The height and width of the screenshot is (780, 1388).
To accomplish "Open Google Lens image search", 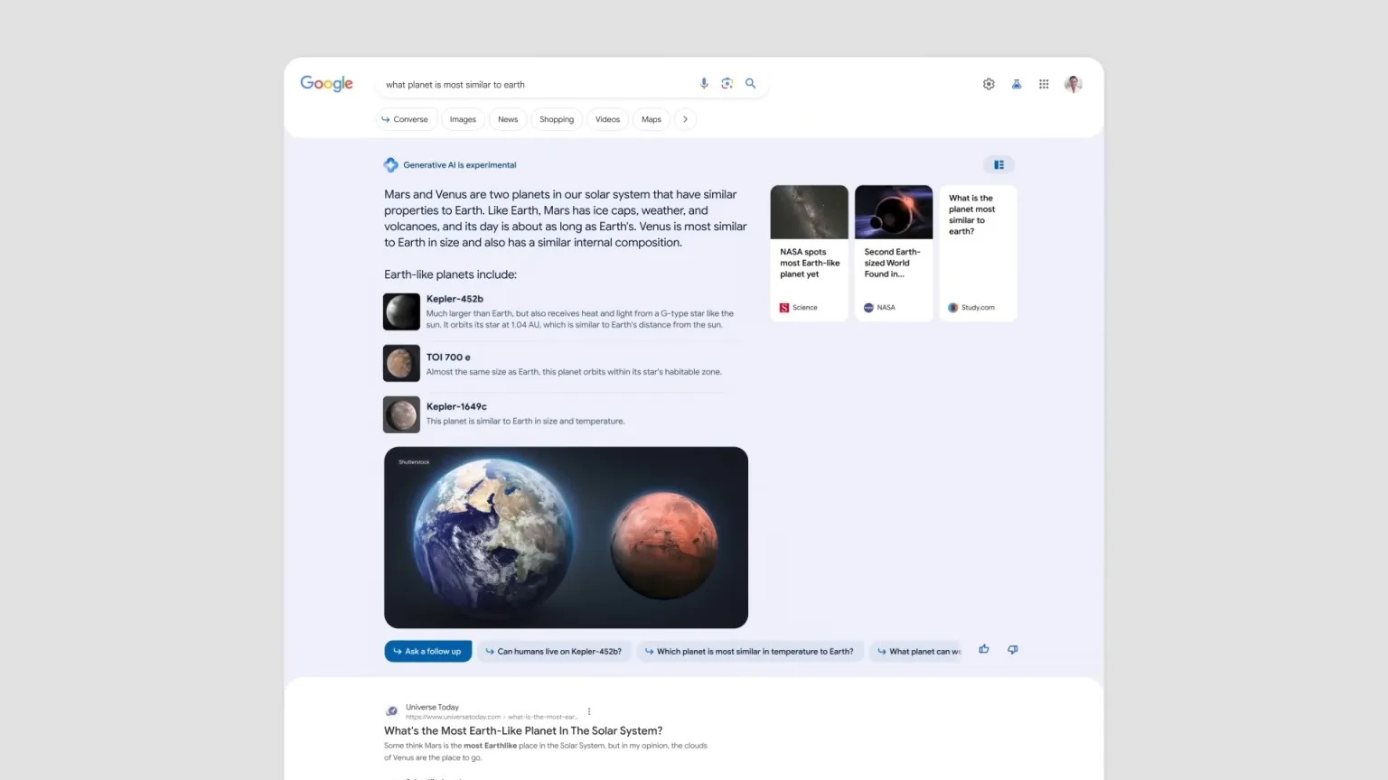I will tap(727, 83).
